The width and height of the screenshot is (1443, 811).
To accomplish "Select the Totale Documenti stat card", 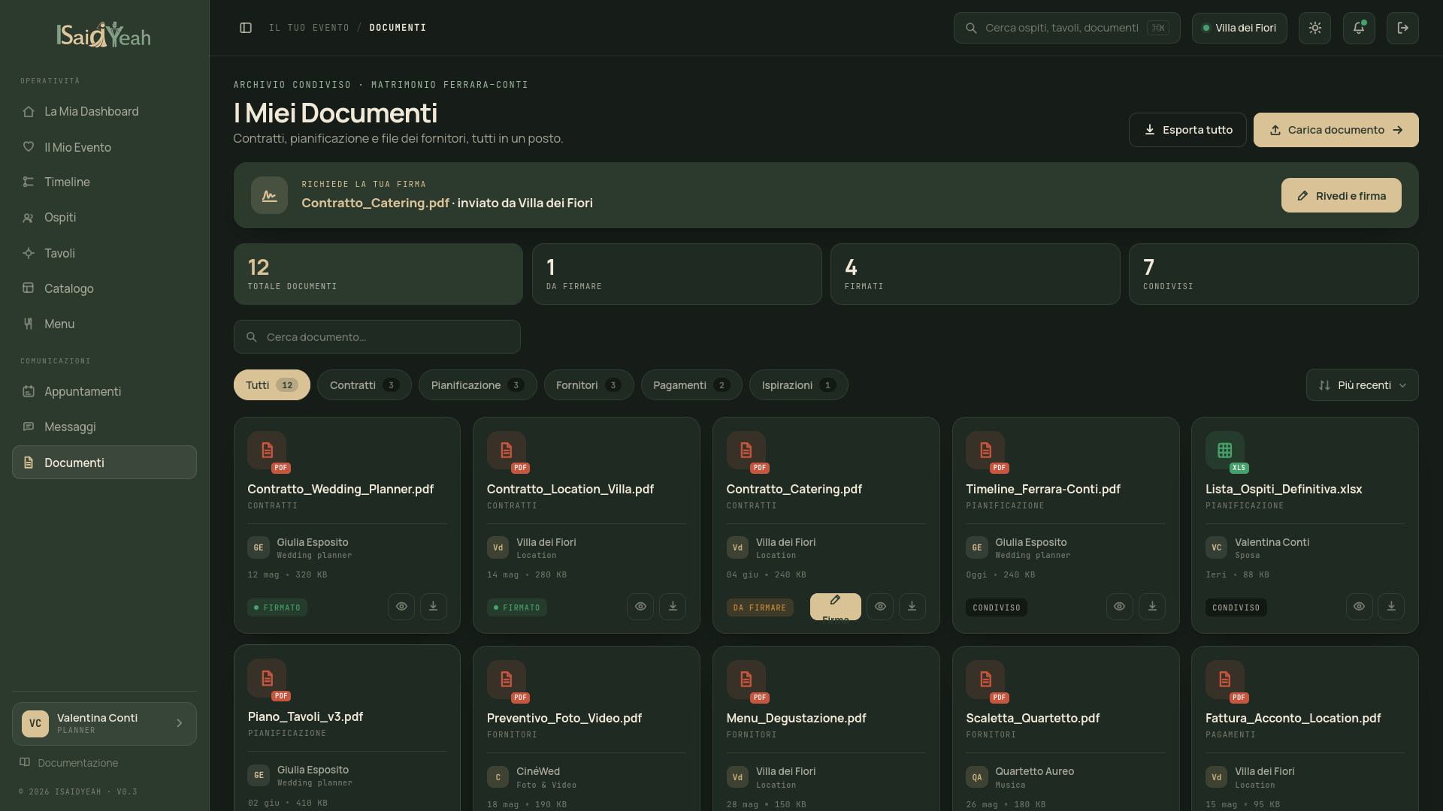I will click(378, 274).
